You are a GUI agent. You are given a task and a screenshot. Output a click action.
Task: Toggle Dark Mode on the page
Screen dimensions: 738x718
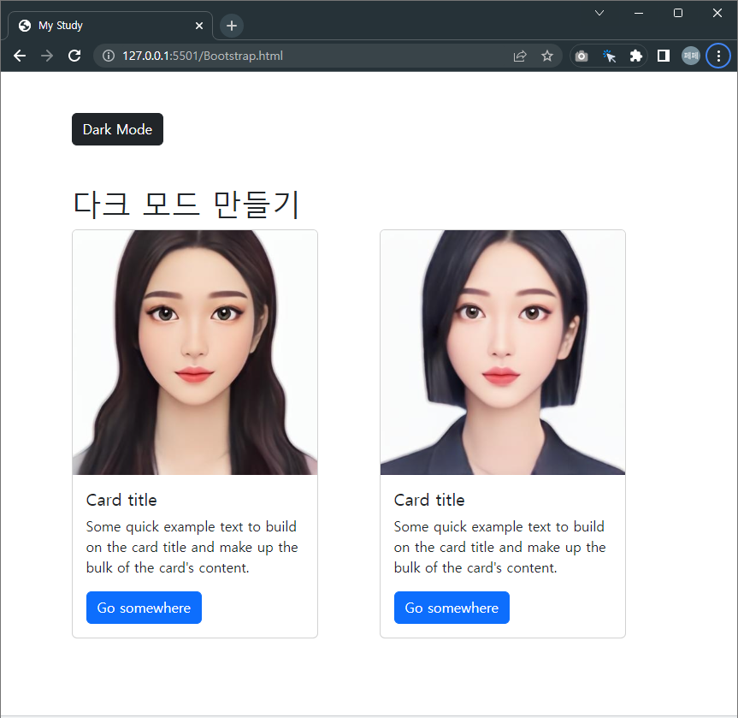pyautogui.click(x=117, y=129)
